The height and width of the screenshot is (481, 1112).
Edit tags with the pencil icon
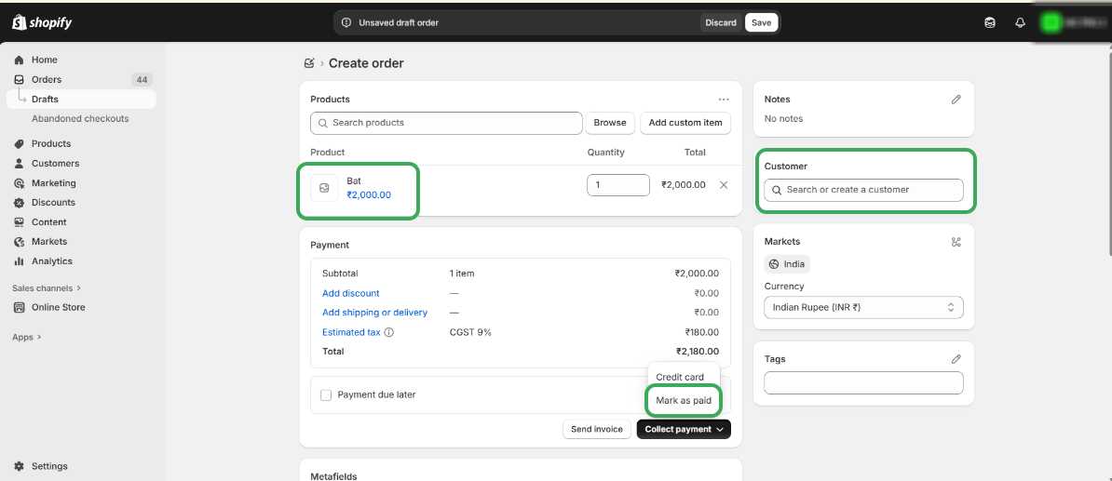[956, 359]
